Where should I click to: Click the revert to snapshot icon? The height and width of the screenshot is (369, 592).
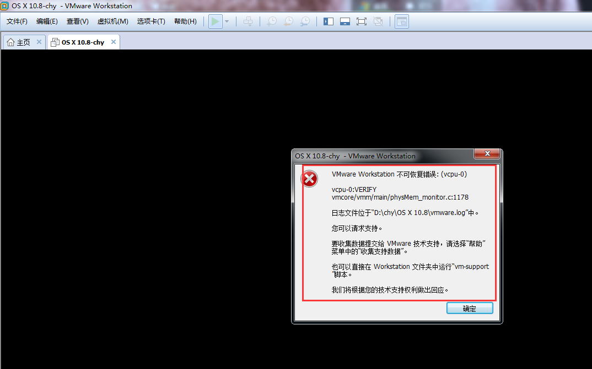[288, 21]
